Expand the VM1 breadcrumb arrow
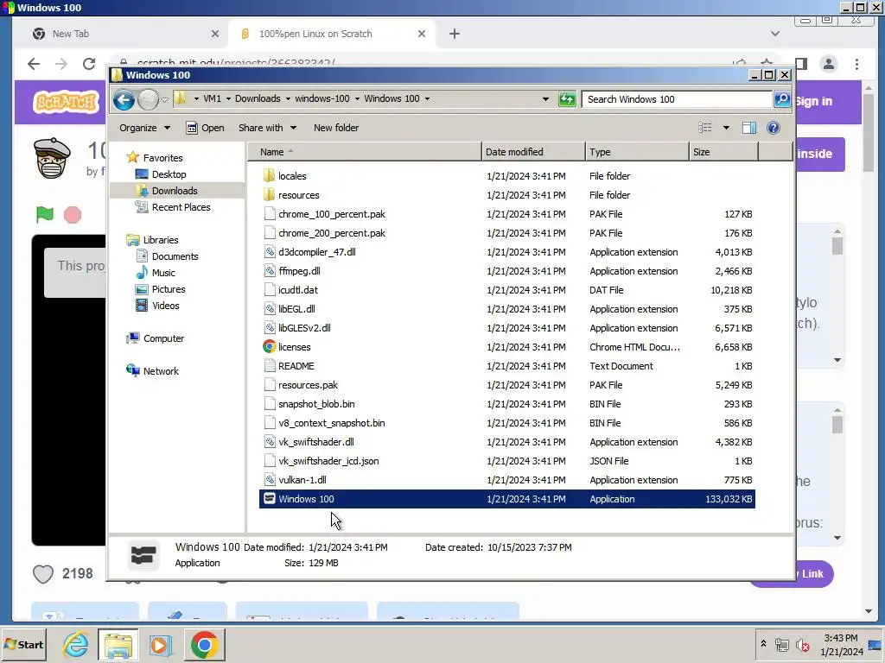This screenshot has width=885, height=663. point(228,98)
